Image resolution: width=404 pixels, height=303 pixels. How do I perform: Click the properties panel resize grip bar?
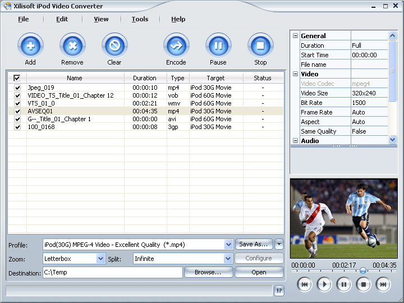(344, 146)
